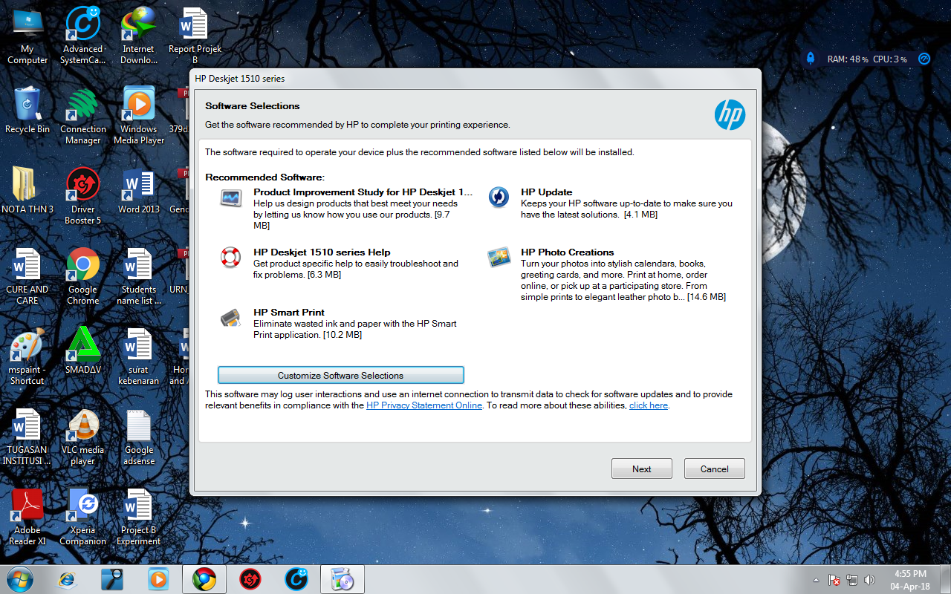Open the volume speaker tray icon
Viewport: 951px width, 594px height.
(x=869, y=580)
